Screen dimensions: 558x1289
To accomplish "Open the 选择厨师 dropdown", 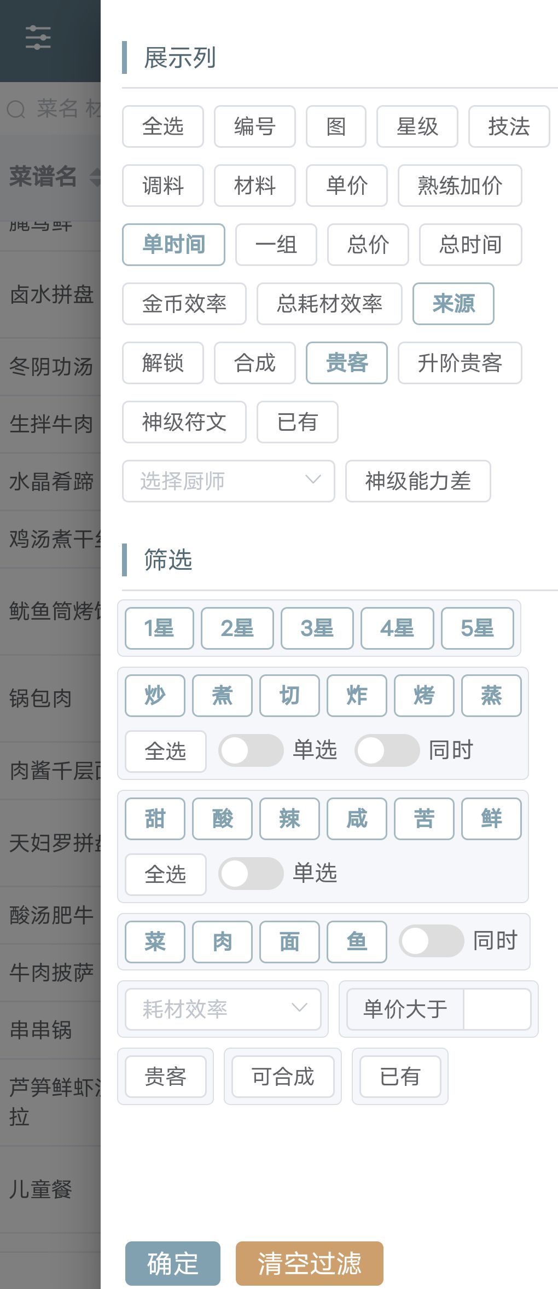I will click(x=228, y=481).
